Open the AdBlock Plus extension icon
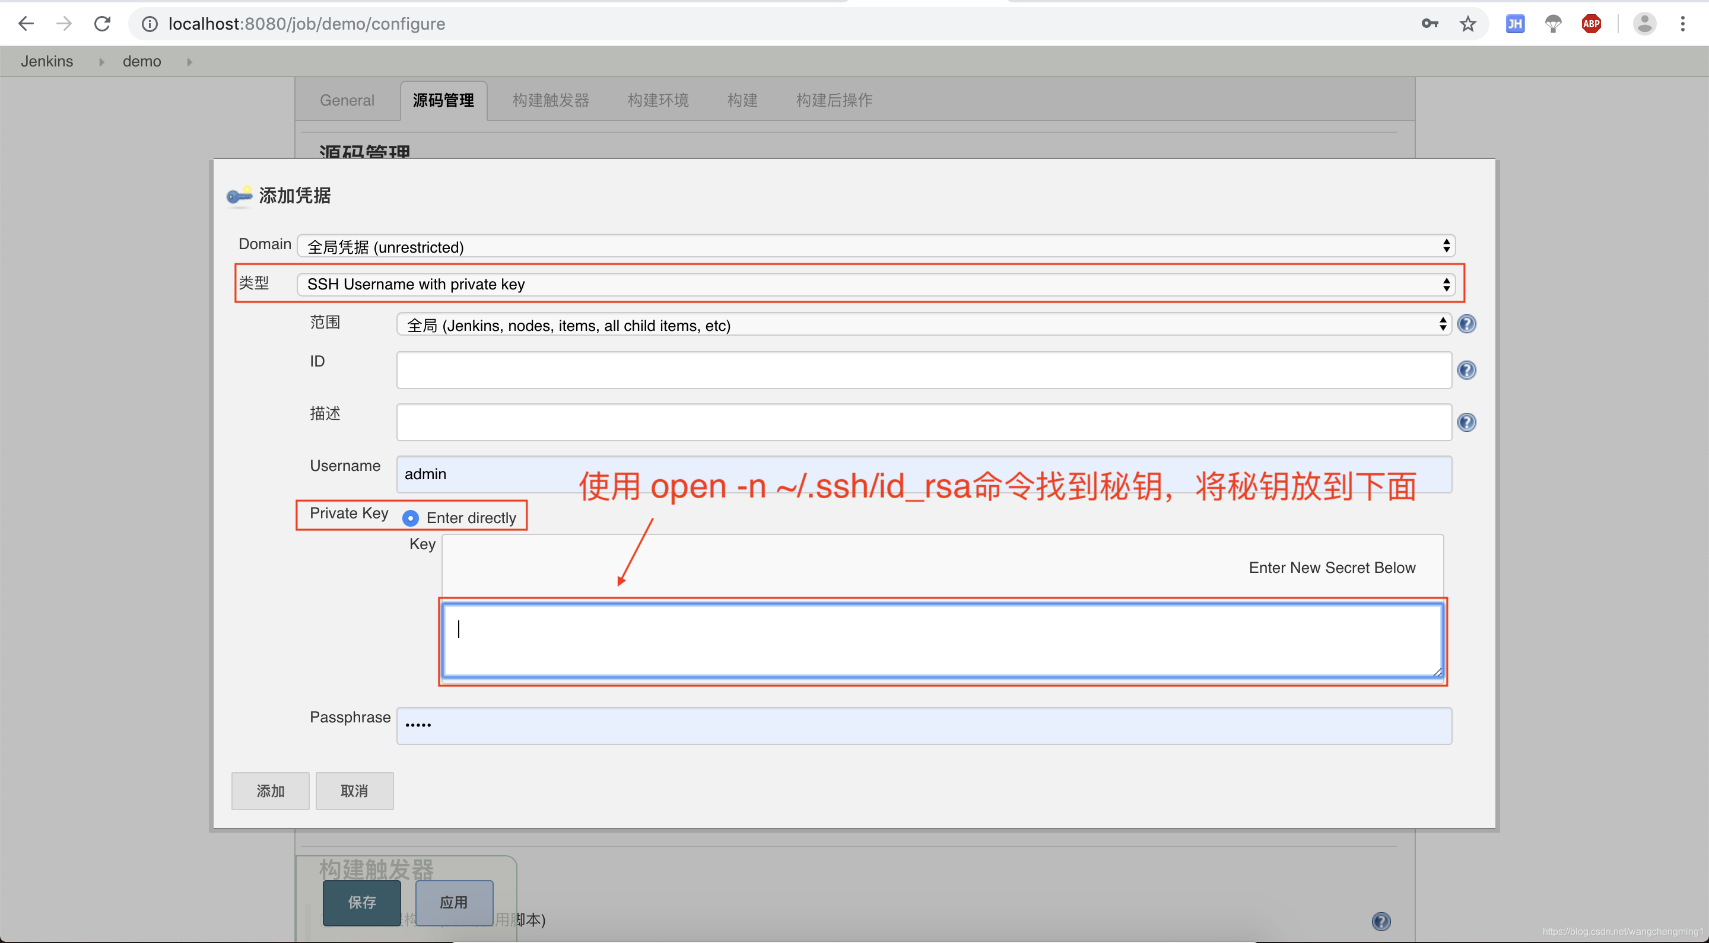The width and height of the screenshot is (1709, 943). 1591,24
